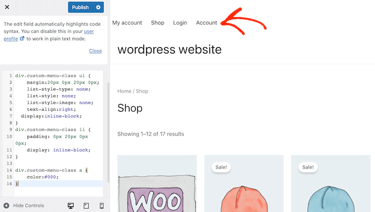This screenshot has width=375, height=212.
Task: Click the Hide Controls collapse arrow icon
Action: pyautogui.click(x=7, y=205)
